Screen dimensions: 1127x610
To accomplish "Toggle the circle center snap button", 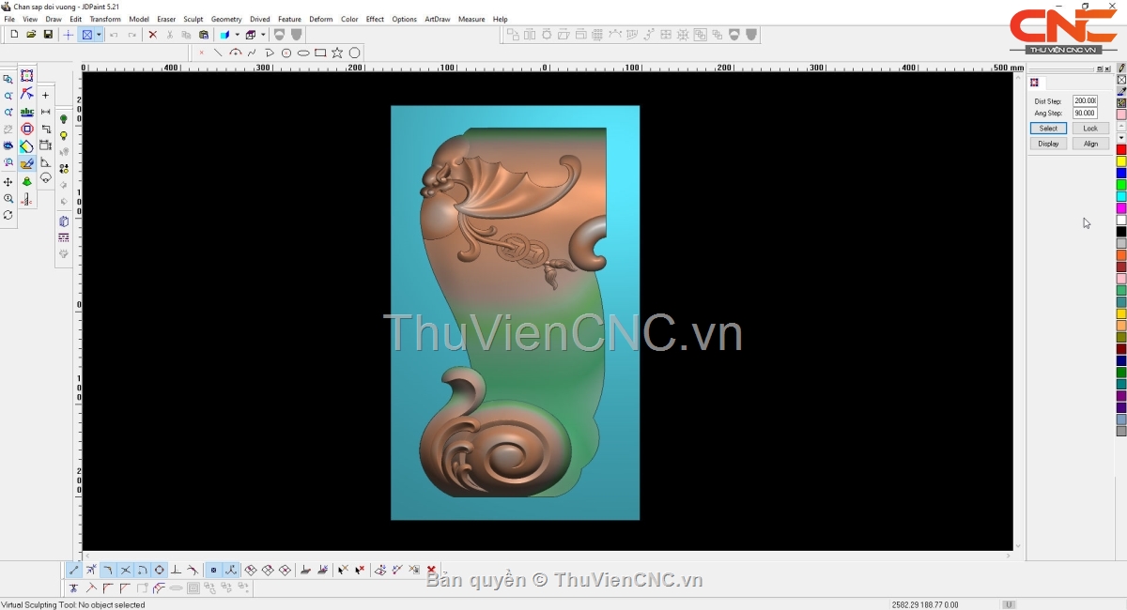I will tap(159, 570).
